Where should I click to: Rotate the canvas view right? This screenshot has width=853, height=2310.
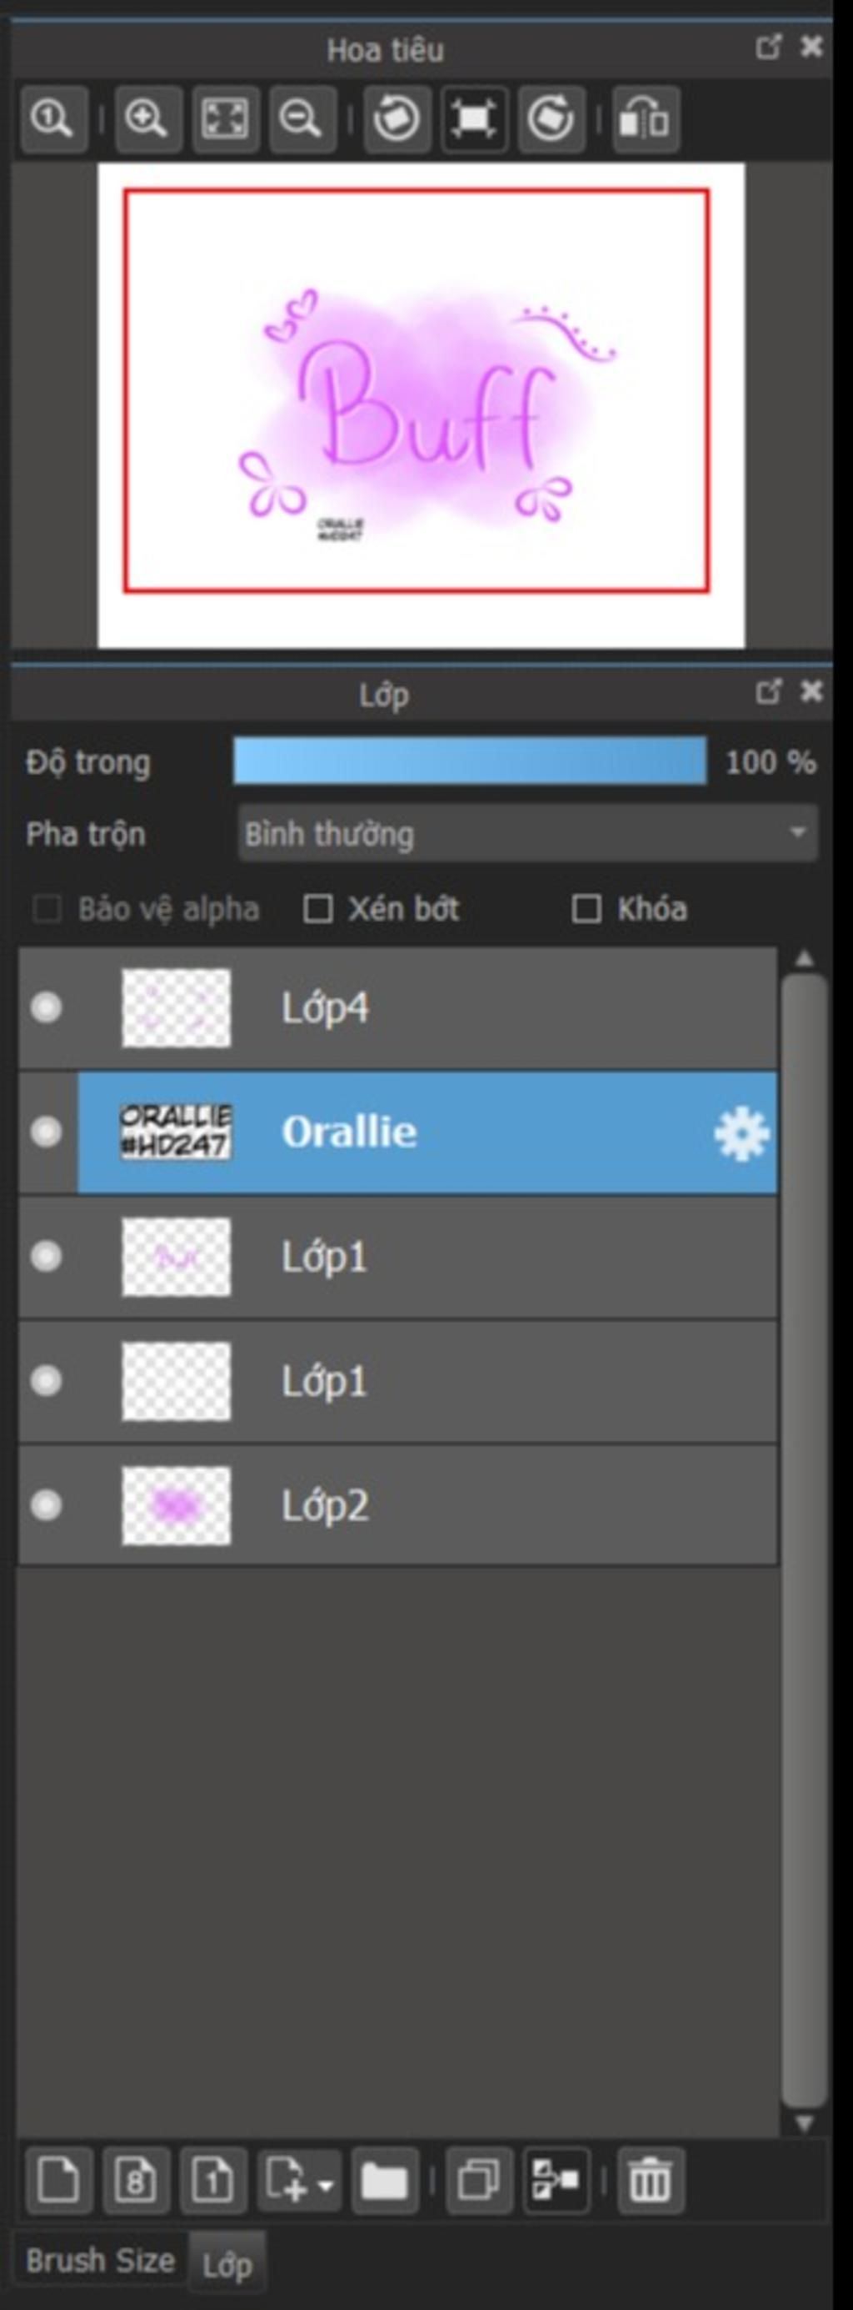(550, 118)
